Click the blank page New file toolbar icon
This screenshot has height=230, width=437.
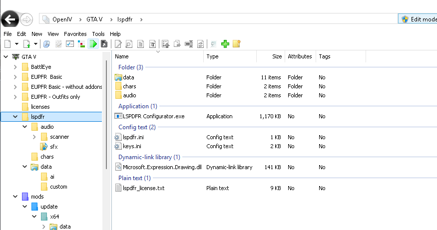point(8,44)
